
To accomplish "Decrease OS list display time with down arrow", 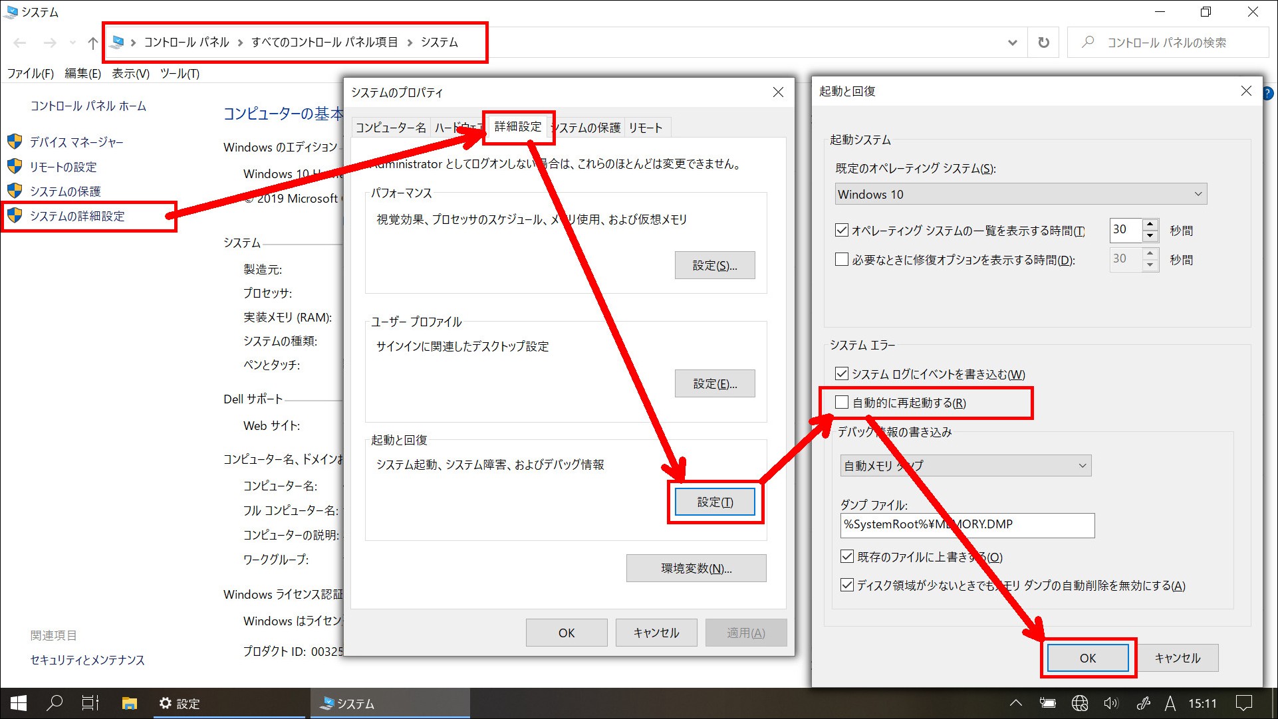I will point(1150,236).
